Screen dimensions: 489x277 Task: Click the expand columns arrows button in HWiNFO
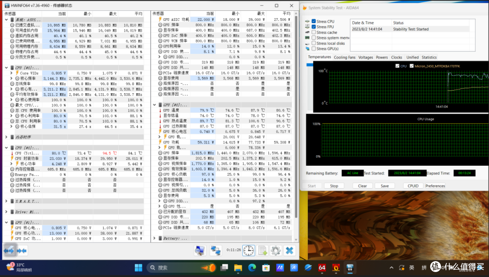[9, 250]
